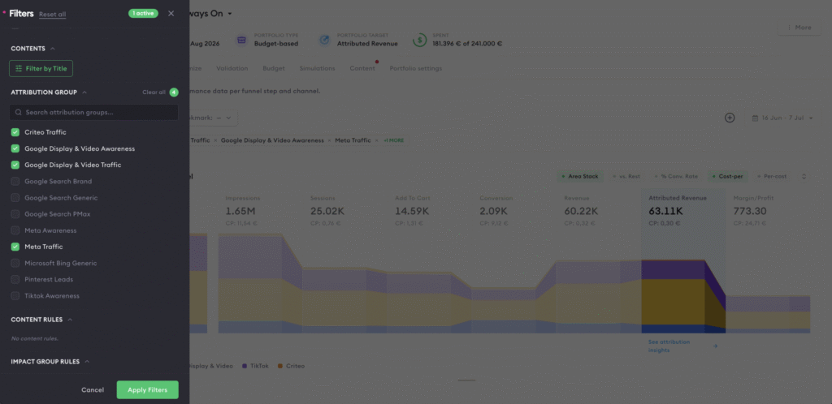The image size is (832, 404).
Task: Switch to the Content tab
Action: point(362,68)
